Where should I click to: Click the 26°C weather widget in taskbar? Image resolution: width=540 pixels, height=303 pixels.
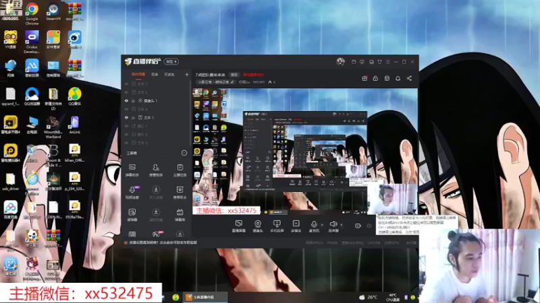[369, 297]
